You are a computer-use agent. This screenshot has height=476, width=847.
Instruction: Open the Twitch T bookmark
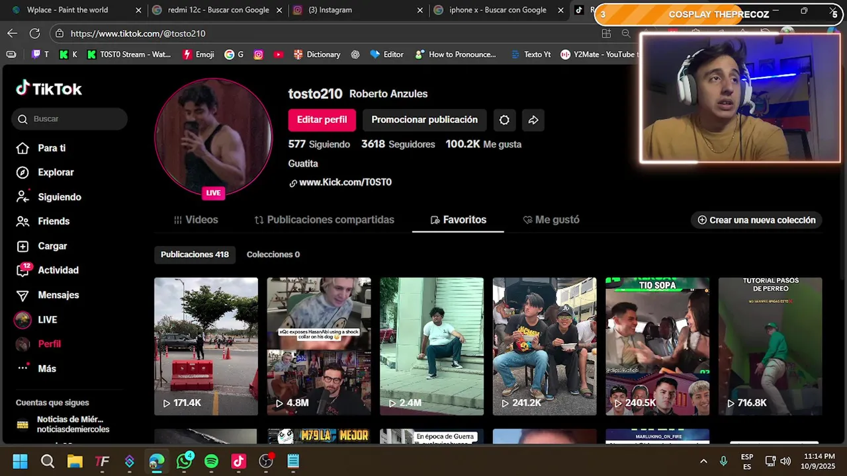[40, 54]
